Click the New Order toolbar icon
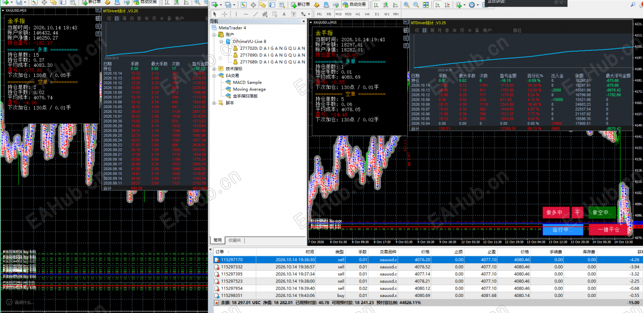This screenshot has height=313, width=643. pos(301,4)
